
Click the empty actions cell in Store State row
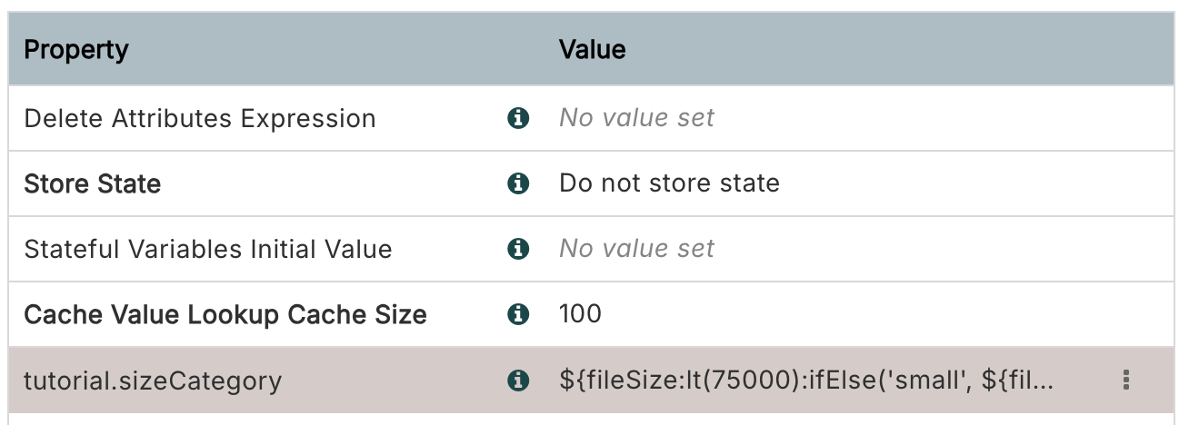click(1126, 183)
